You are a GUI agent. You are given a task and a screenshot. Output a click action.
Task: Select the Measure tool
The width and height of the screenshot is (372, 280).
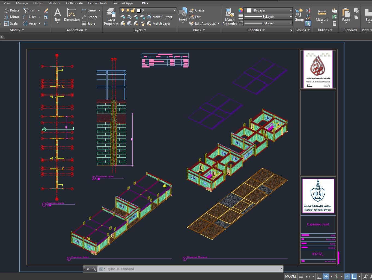coord(322,15)
